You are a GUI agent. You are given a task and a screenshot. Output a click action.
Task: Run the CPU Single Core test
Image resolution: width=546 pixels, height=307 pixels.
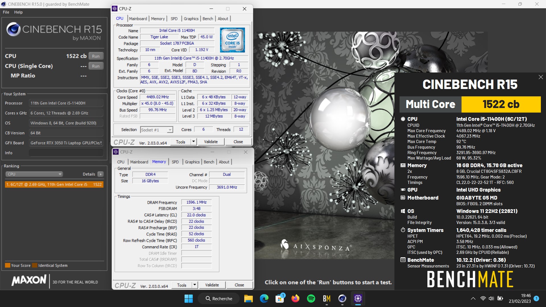96,66
